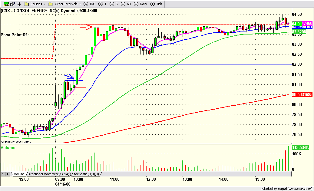Click the 12:00 time axis label

coord(151,179)
